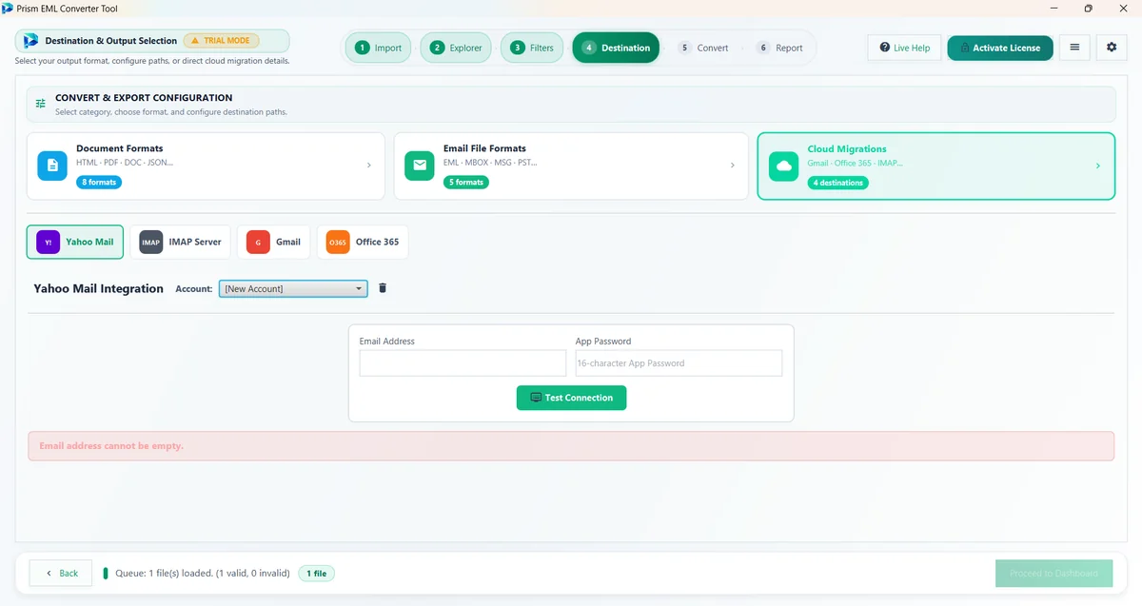Go to step 3 Filters

[x=532, y=48]
